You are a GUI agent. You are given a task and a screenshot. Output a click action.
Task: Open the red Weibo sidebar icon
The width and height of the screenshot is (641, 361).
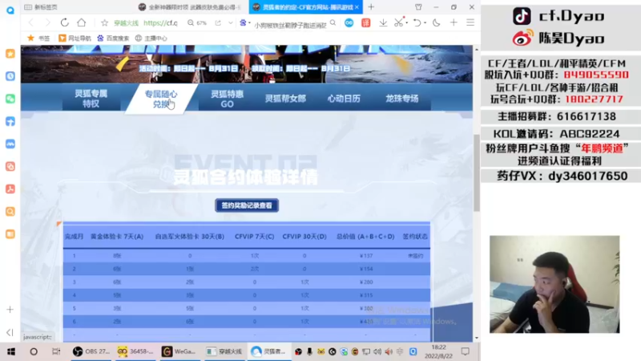click(10, 166)
